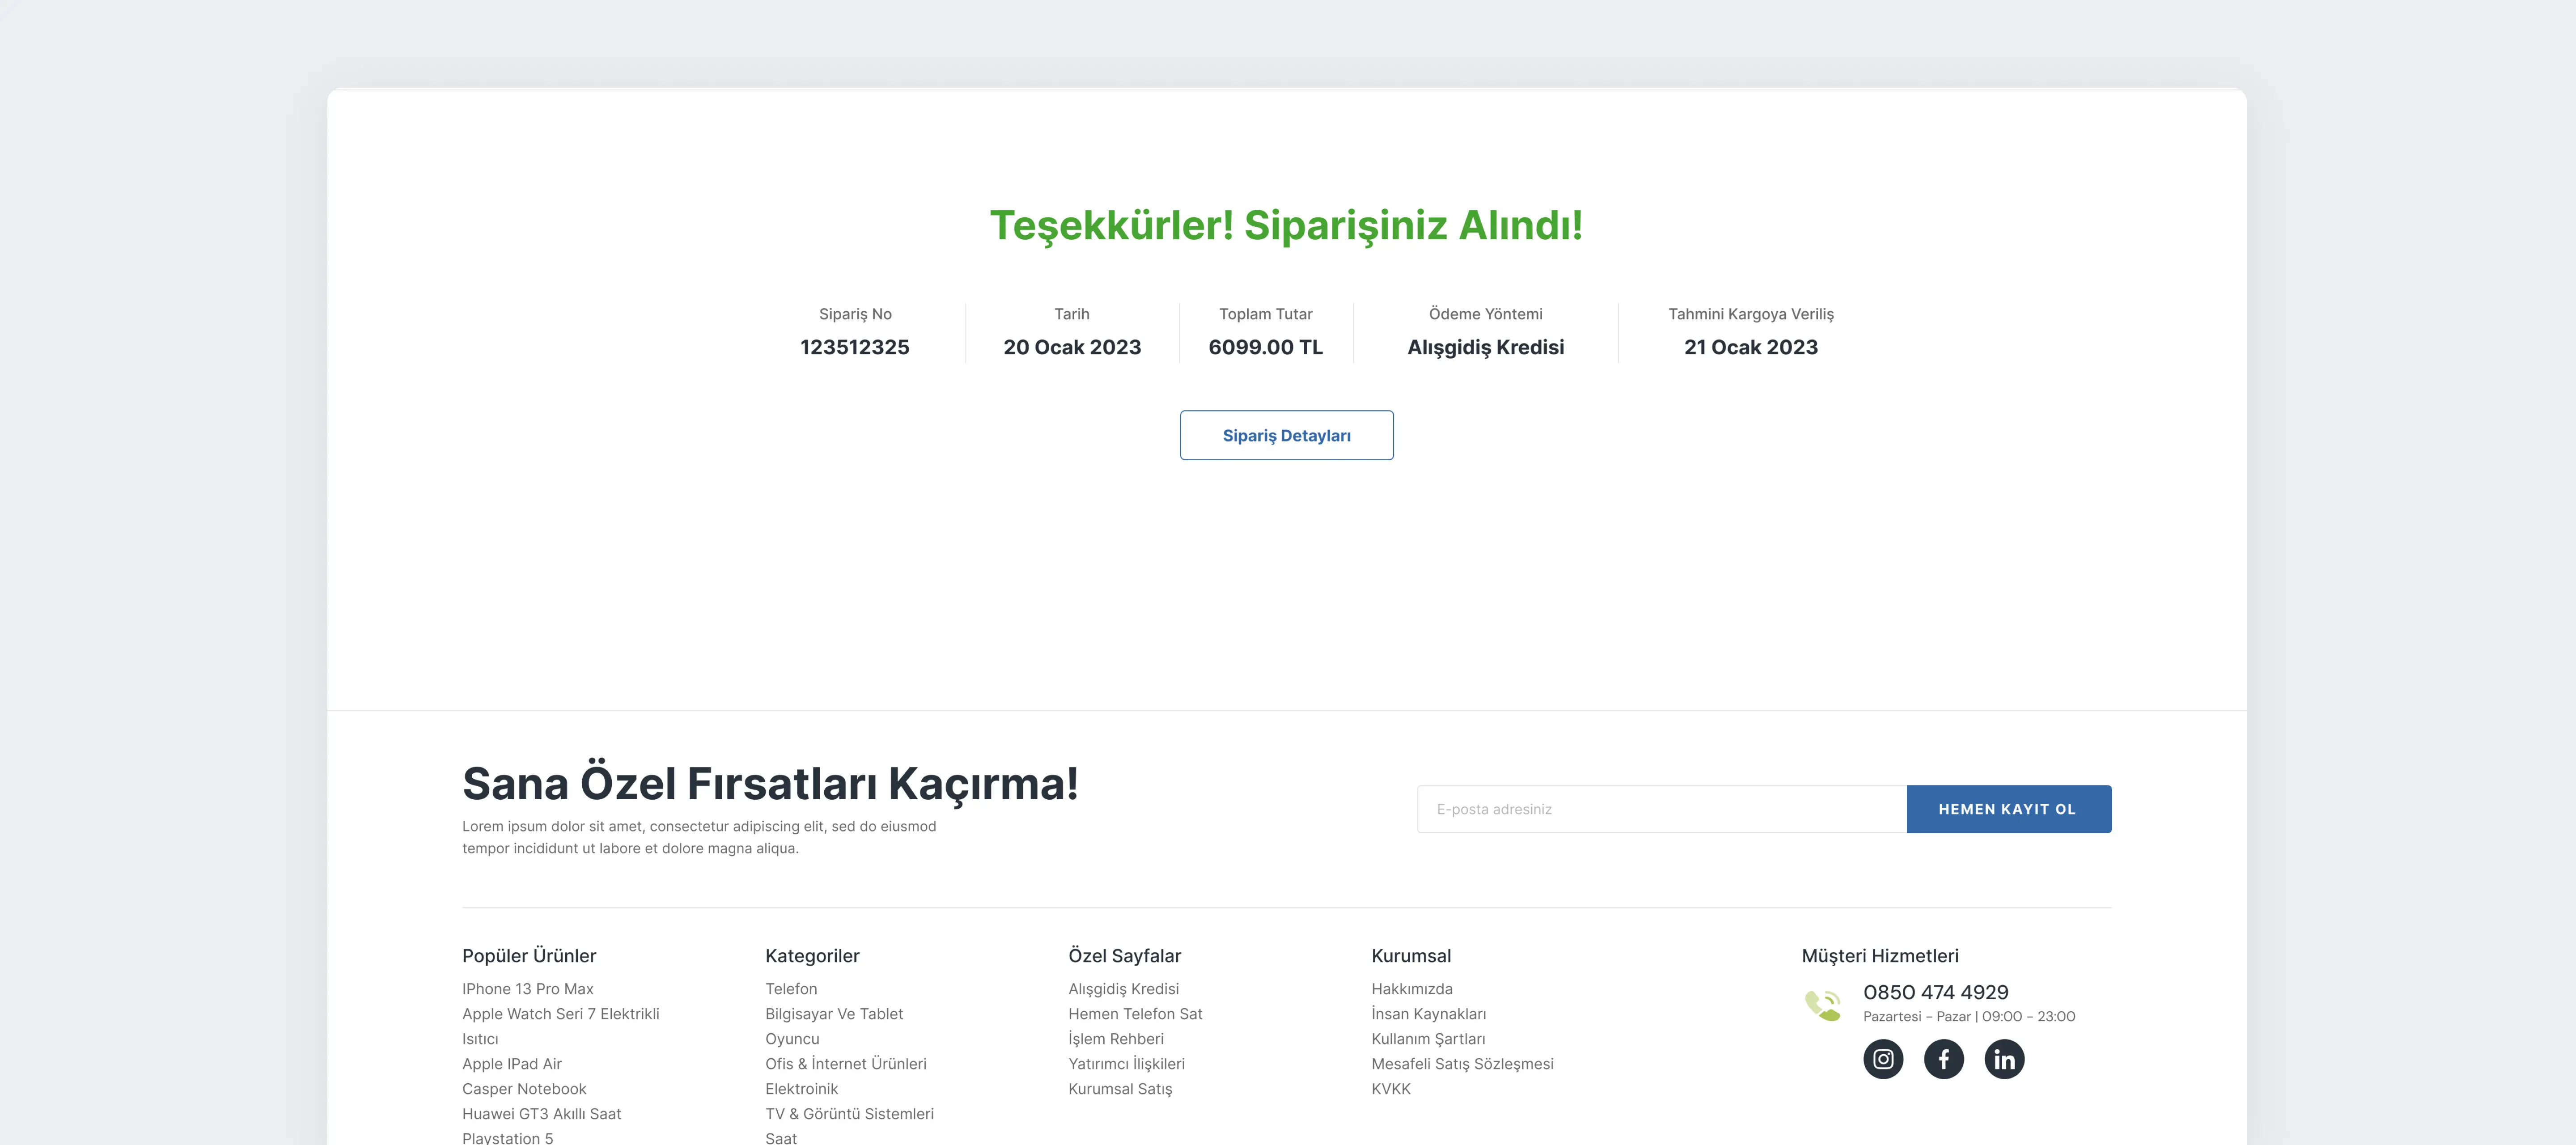Open the Instagram social icon
Screen dimensions: 2576x1145
tap(1883, 1059)
